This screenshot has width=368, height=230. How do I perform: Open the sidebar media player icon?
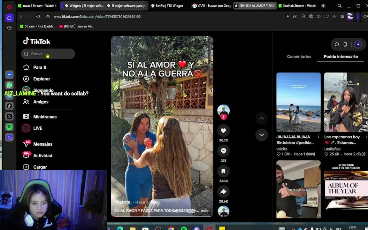coord(9,137)
